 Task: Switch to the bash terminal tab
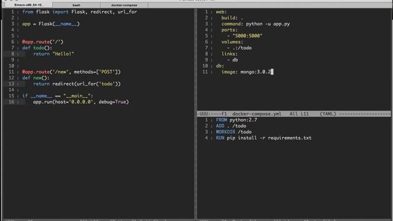click(x=76, y=5)
